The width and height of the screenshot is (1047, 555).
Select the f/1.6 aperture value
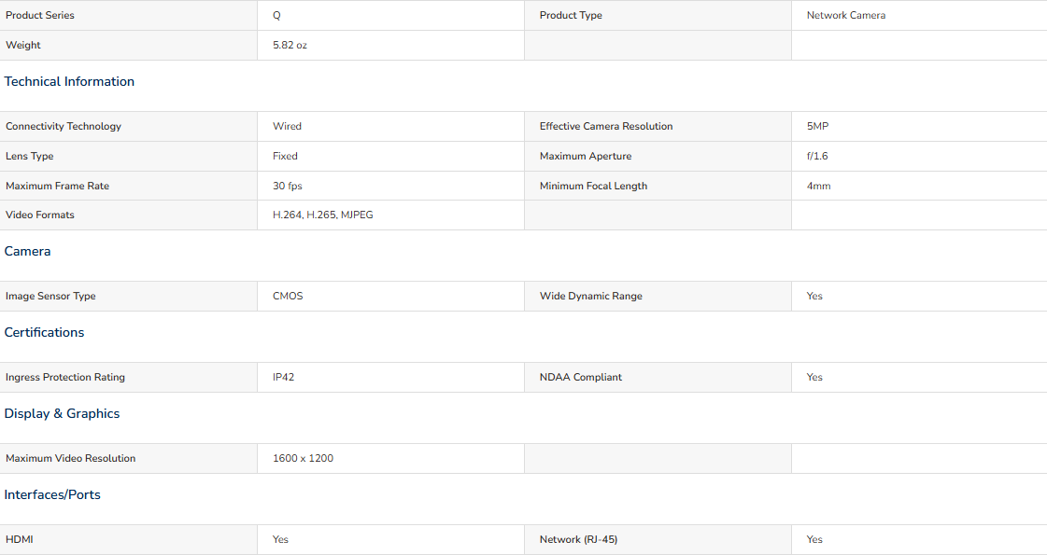point(817,156)
